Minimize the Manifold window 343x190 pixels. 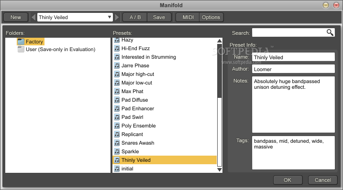(326, 5)
